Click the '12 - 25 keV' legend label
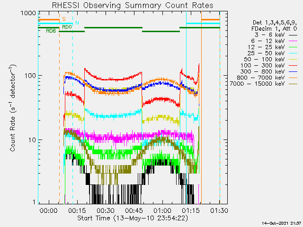 pos(266,47)
